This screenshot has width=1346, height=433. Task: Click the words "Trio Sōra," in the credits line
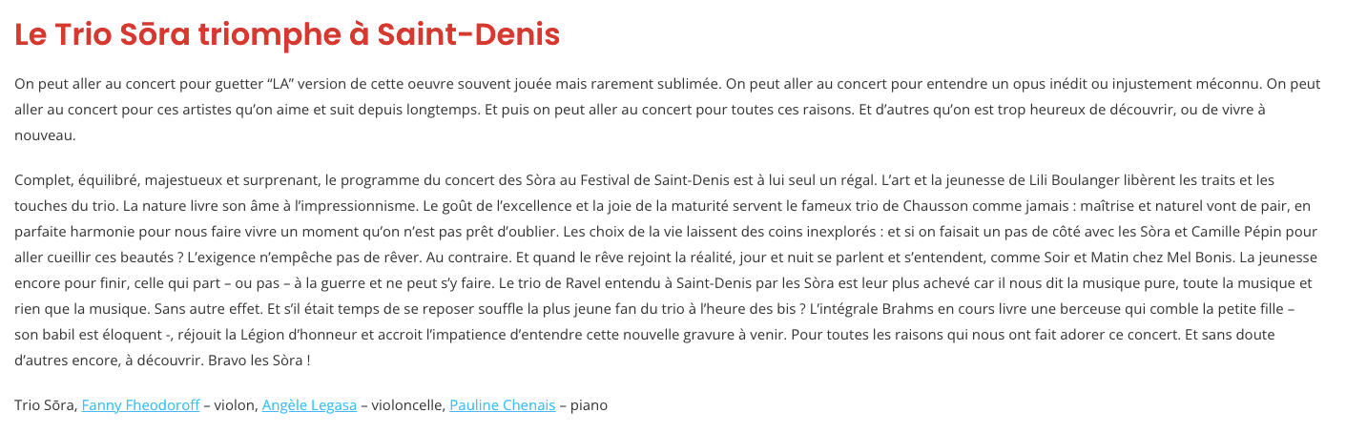46,405
